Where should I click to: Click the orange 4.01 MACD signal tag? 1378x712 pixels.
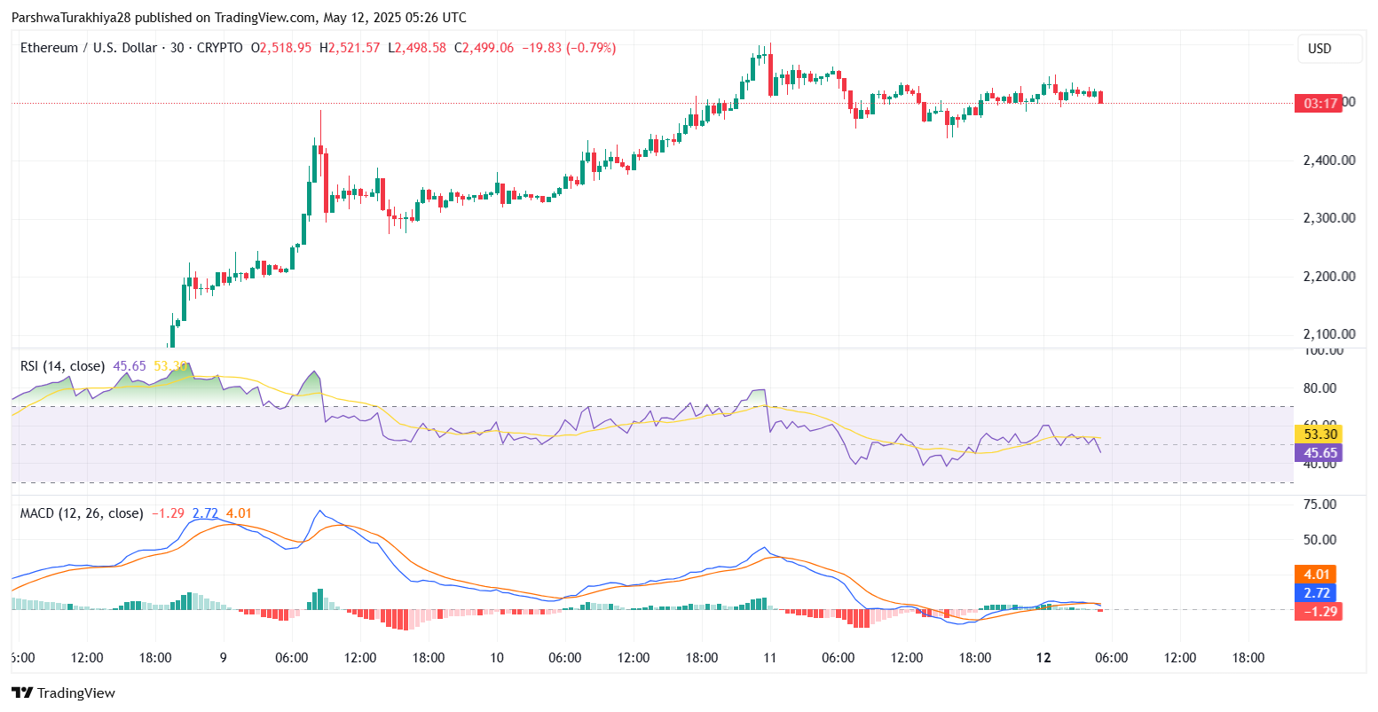point(1318,574)
